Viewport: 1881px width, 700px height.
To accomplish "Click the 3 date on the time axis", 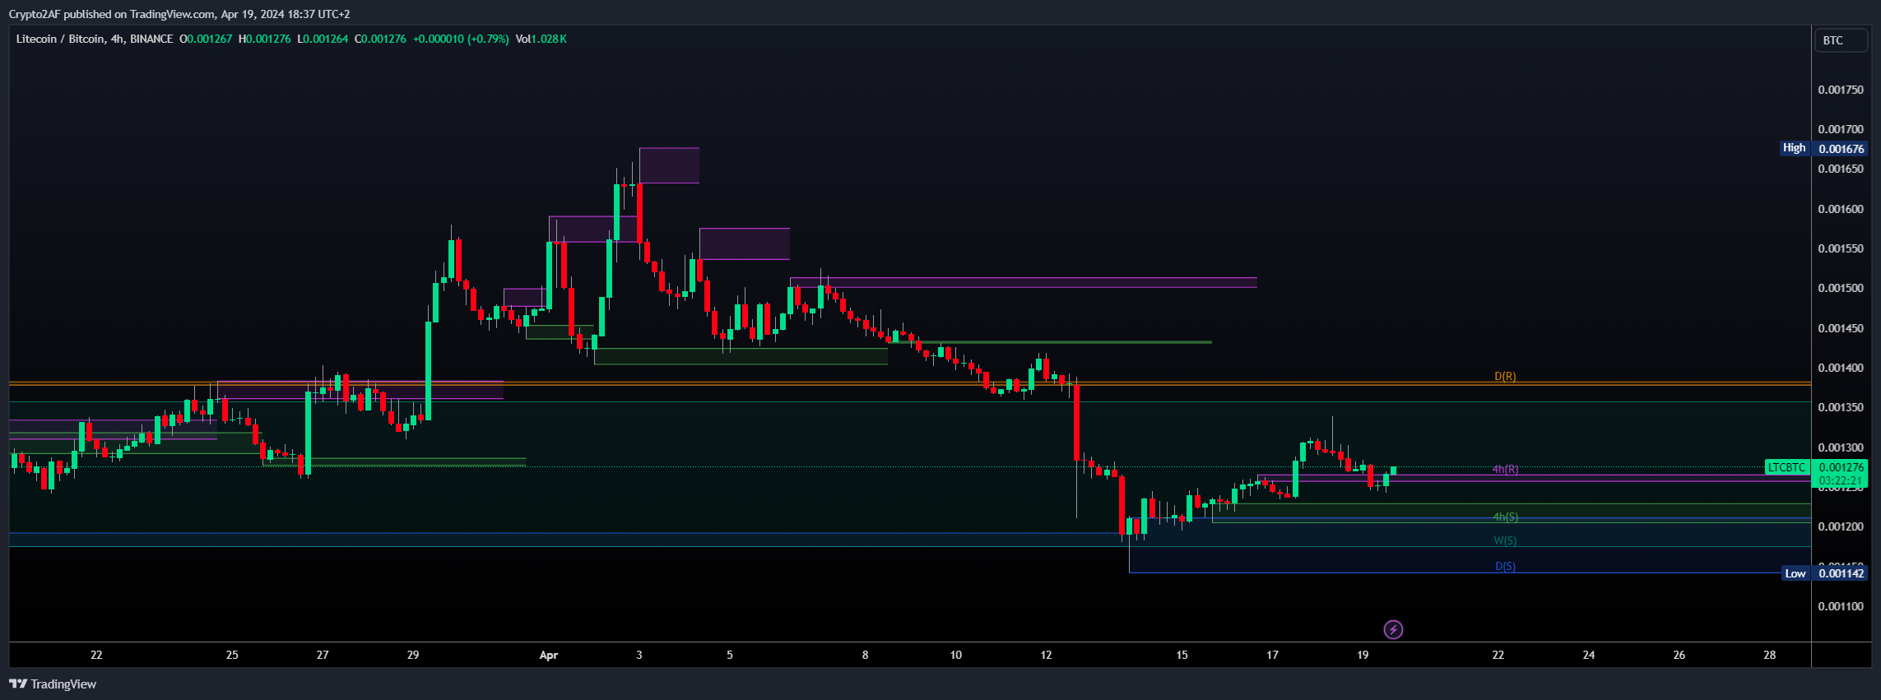I will pyautogui.click(x=639, y=656).
